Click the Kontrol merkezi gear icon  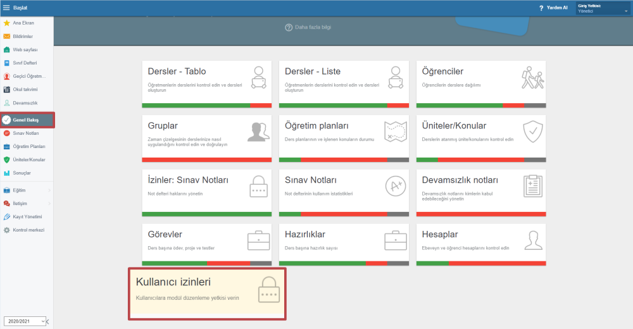(x=6, y=230)
